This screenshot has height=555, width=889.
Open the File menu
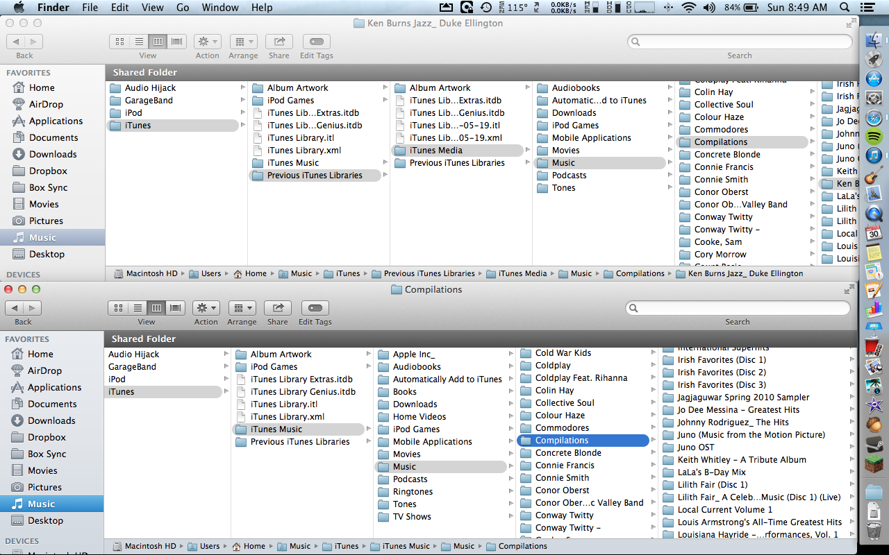tap(90, 8)
